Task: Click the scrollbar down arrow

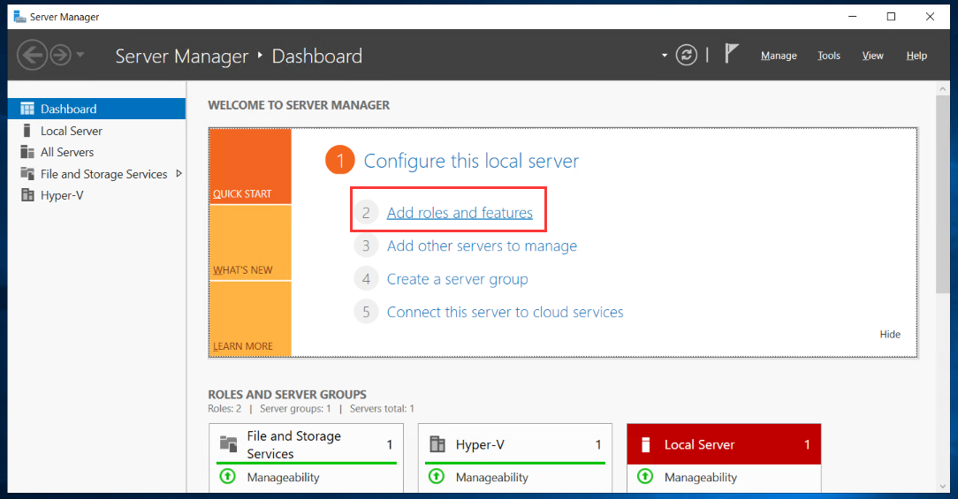Action: pyautogui.click(x=943, y=486)
